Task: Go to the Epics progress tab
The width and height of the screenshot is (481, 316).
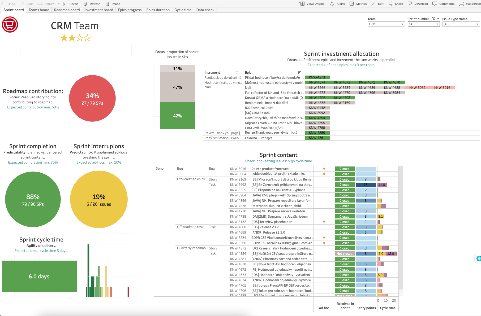Action: click(130, 10)
